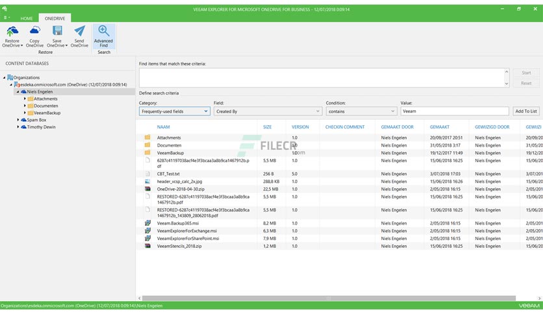Select Spam Box cloud icon in tree
This screenshot has width=543, height=314.
coord(23,120)
